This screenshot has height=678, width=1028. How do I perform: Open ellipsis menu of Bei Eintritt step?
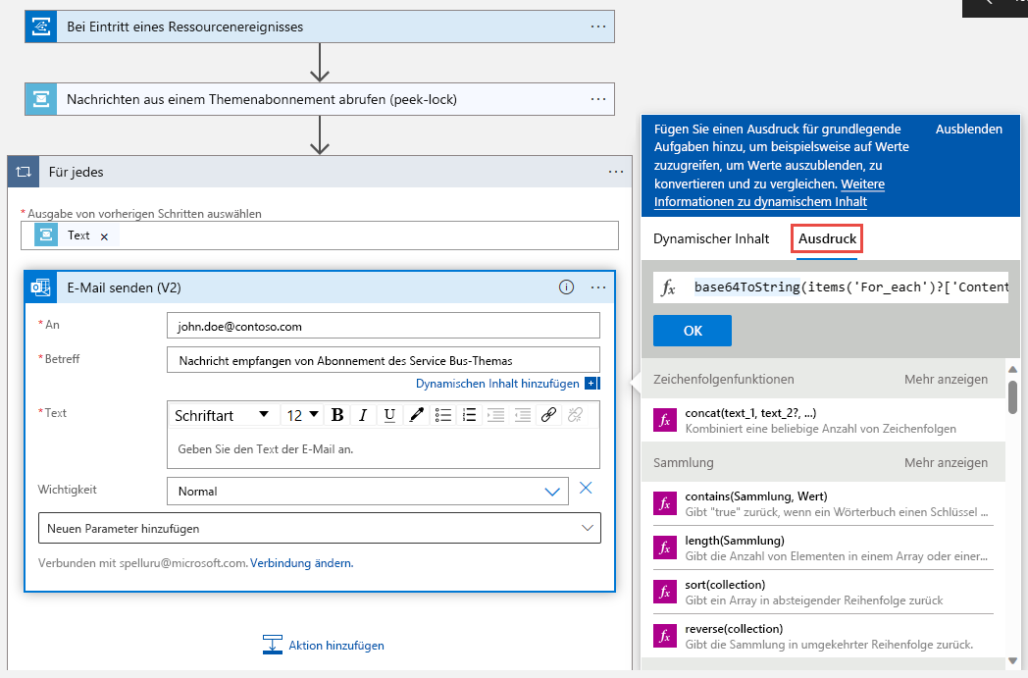(x=598, y=26)
